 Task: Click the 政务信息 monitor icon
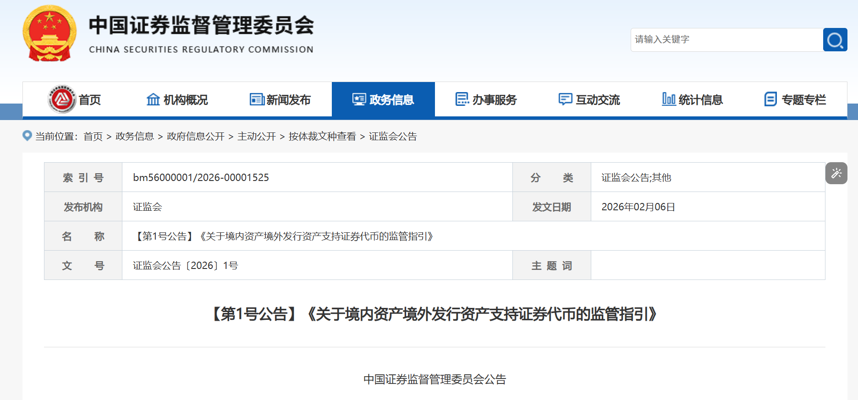pyautogui.click(x=359, y=99)
